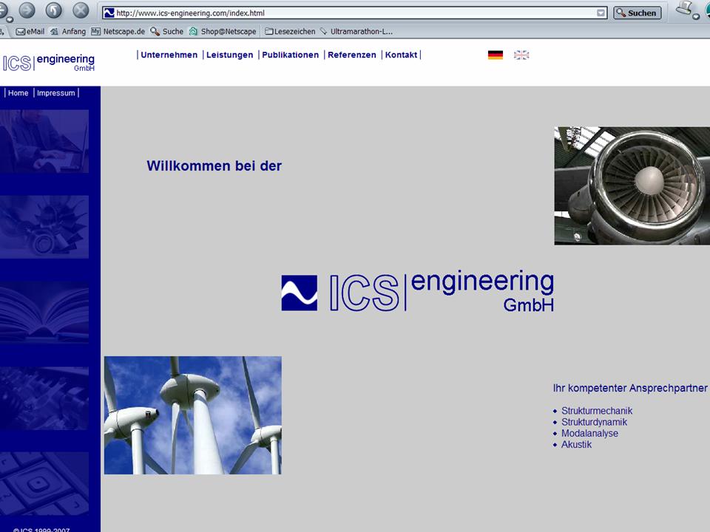Open the Shop@Netscape bookmark
710x532 pixels.
(x=223, y=32)
